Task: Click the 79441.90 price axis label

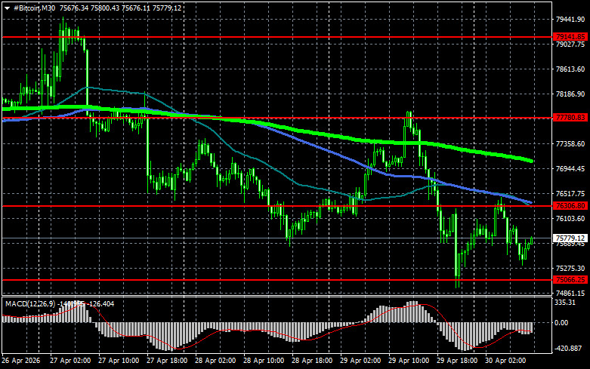Action: (570, 19)
